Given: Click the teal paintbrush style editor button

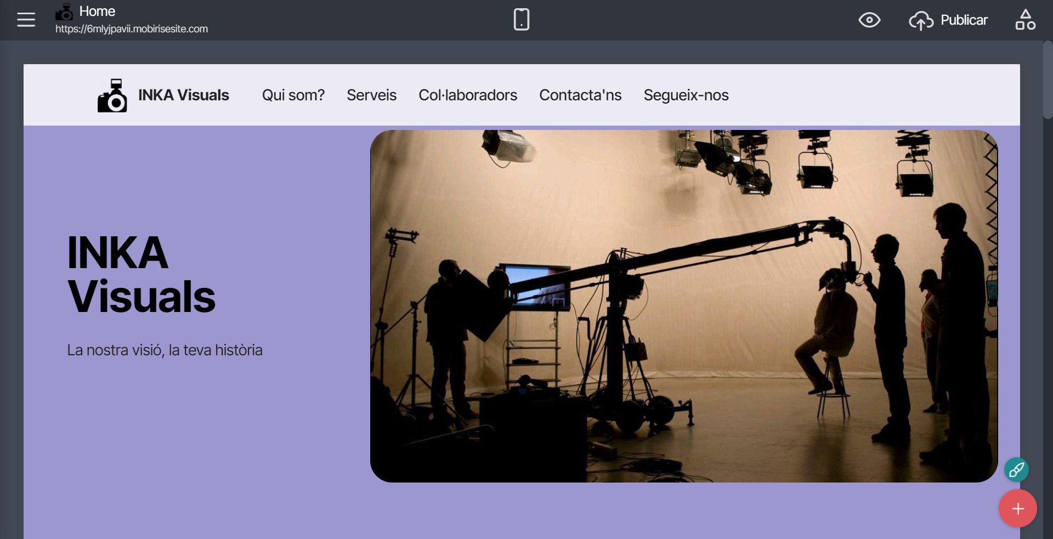Looking at the screenshot, I should tap(1016, 470).
